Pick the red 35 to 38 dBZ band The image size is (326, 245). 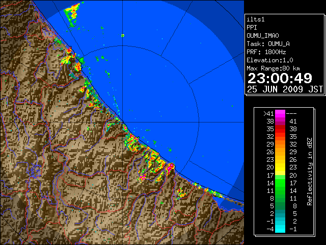[x=280, y=129]
